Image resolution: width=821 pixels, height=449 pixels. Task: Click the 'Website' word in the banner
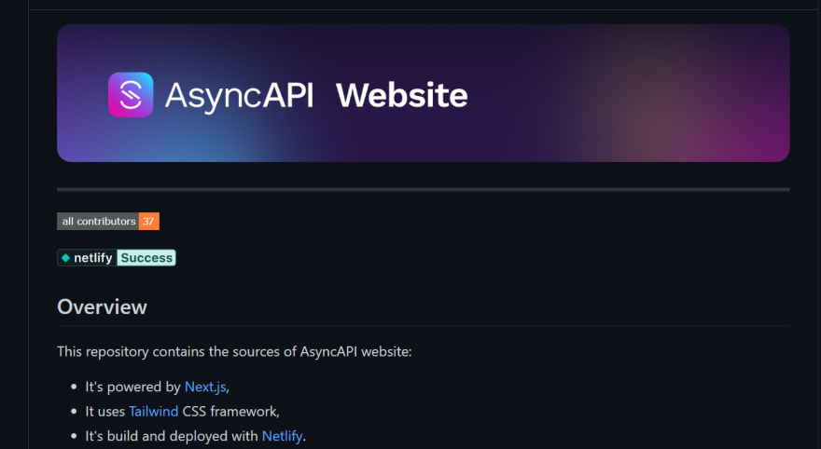point(401,95)
